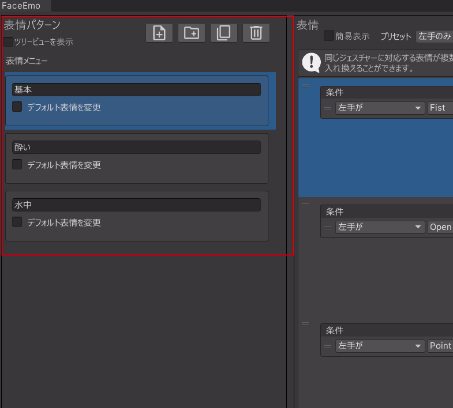453x408 pixels.
Task: Click the small row handle left of the Open 左手が dropdown
Action: [328, 228]
